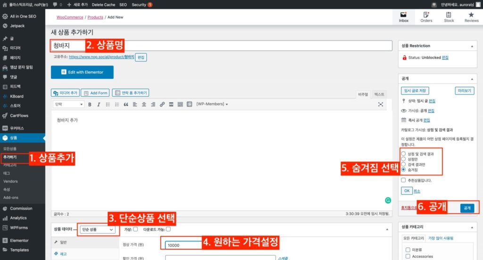
Task: Click the blockquote icon in editor toolbar
Action: [x=126, y=104]
